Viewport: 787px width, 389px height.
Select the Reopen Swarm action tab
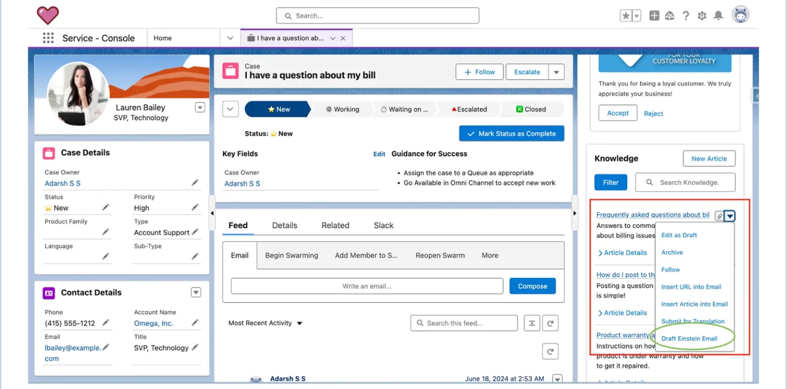440,255
